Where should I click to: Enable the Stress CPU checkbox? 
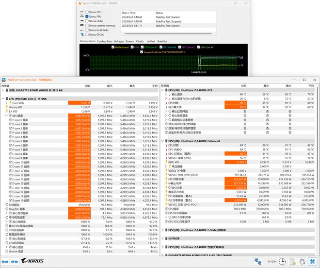coord(87,12)
